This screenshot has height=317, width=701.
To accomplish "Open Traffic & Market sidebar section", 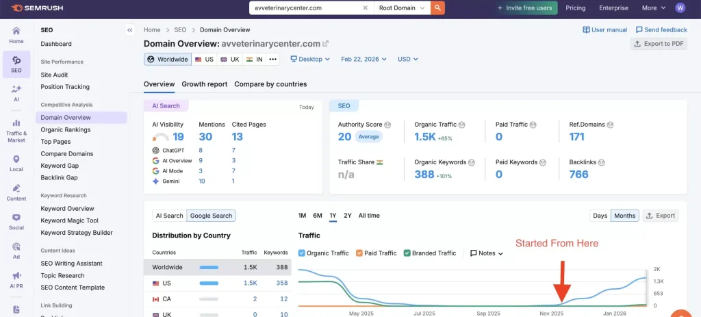I will (16, 131).
